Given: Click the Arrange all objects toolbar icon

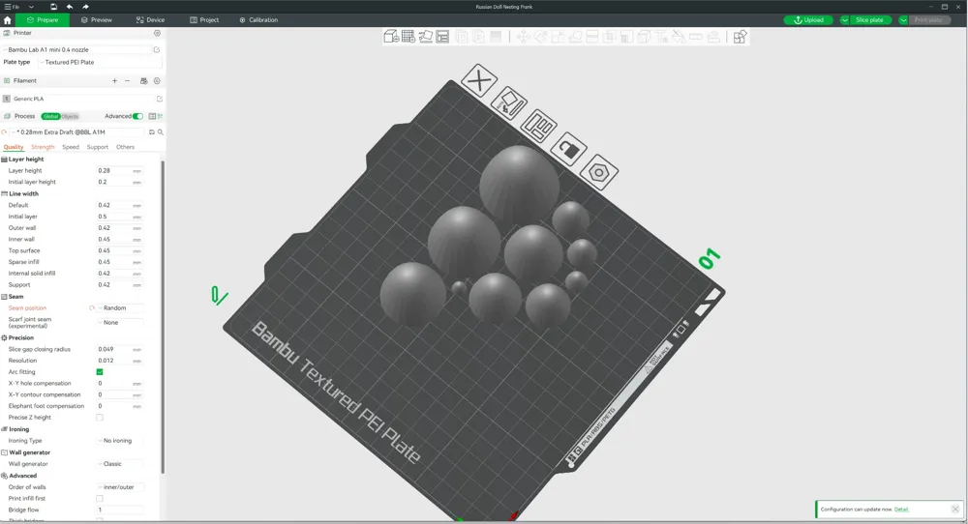Looking at the screenshot, I should click(442, 37).
